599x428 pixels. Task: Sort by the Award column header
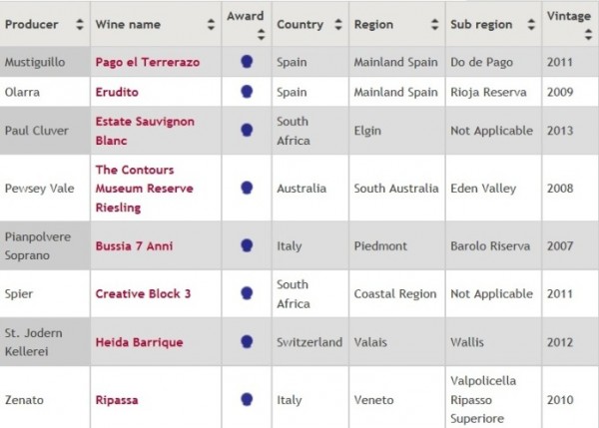(262, 34)
